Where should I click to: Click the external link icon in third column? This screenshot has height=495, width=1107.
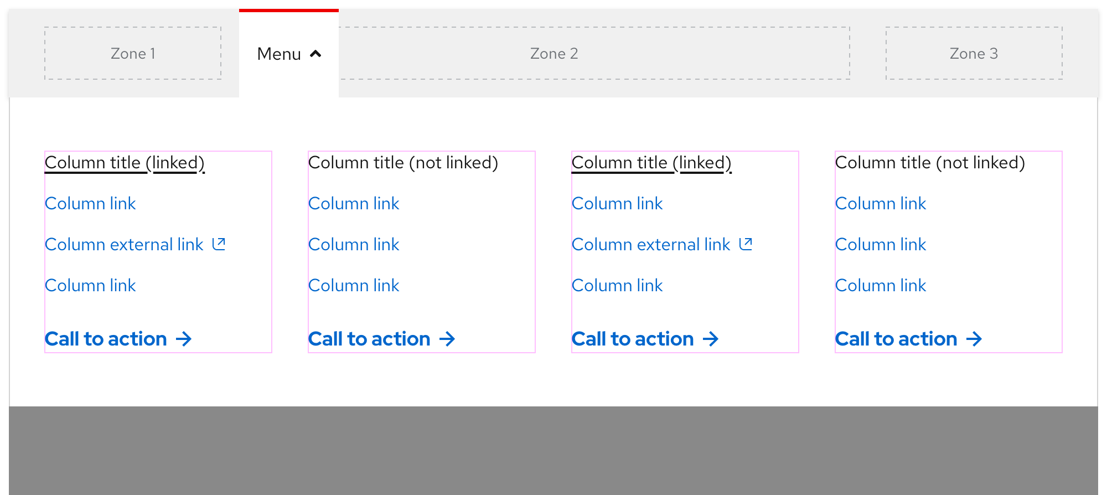(746, 244)
